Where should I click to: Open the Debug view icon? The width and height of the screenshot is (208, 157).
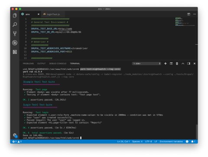pos(15,43)
